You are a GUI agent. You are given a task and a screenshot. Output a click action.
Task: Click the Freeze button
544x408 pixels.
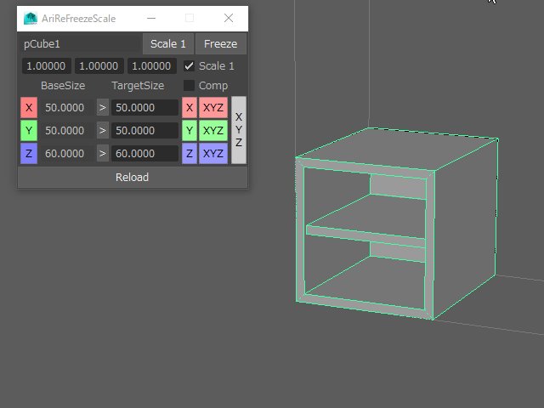(221, 43)
